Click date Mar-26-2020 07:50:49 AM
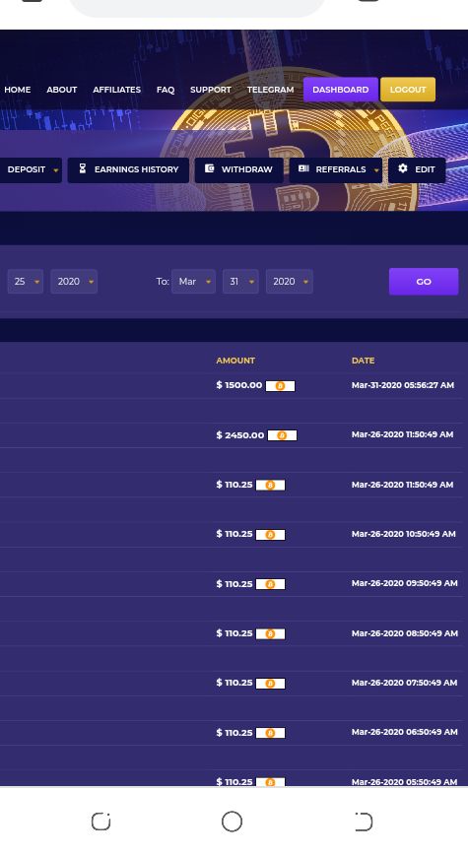Image resolution: width=468 pixels, height=856 pixels. point(404,683)
